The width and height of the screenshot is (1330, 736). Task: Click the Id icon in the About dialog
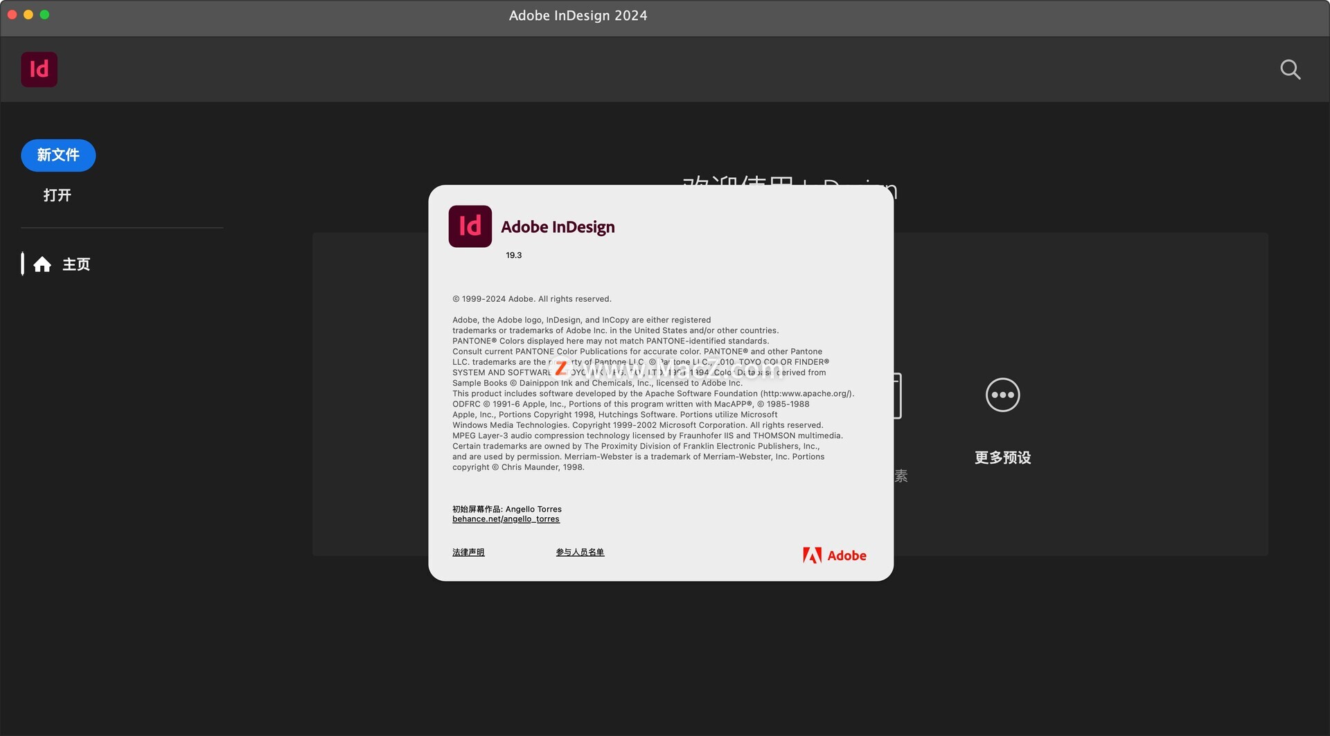tap(470, 226)
